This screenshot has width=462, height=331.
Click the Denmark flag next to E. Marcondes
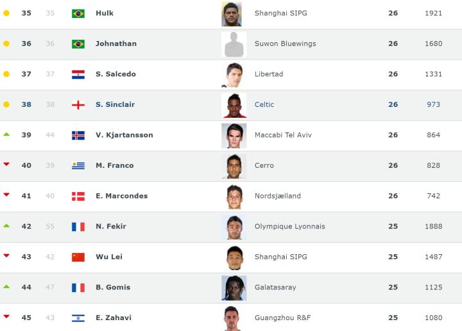pyautogui.click(x=78, y=196)
